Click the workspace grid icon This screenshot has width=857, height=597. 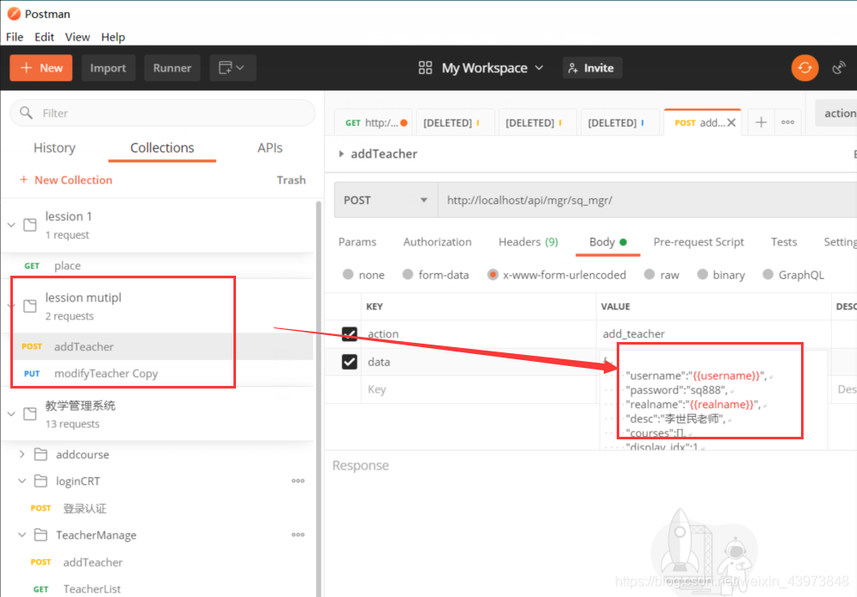[x=425, y=68]
